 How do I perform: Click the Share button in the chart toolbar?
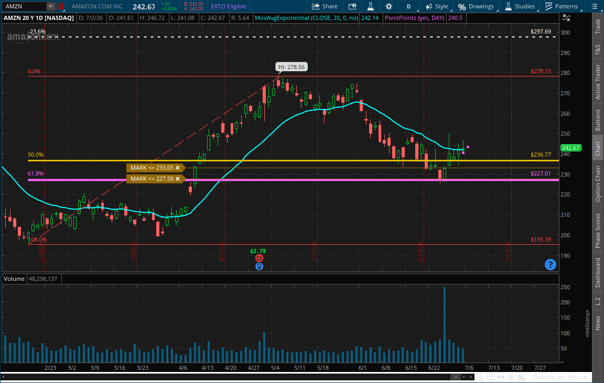pyautogui.click(x=325, y=6)
